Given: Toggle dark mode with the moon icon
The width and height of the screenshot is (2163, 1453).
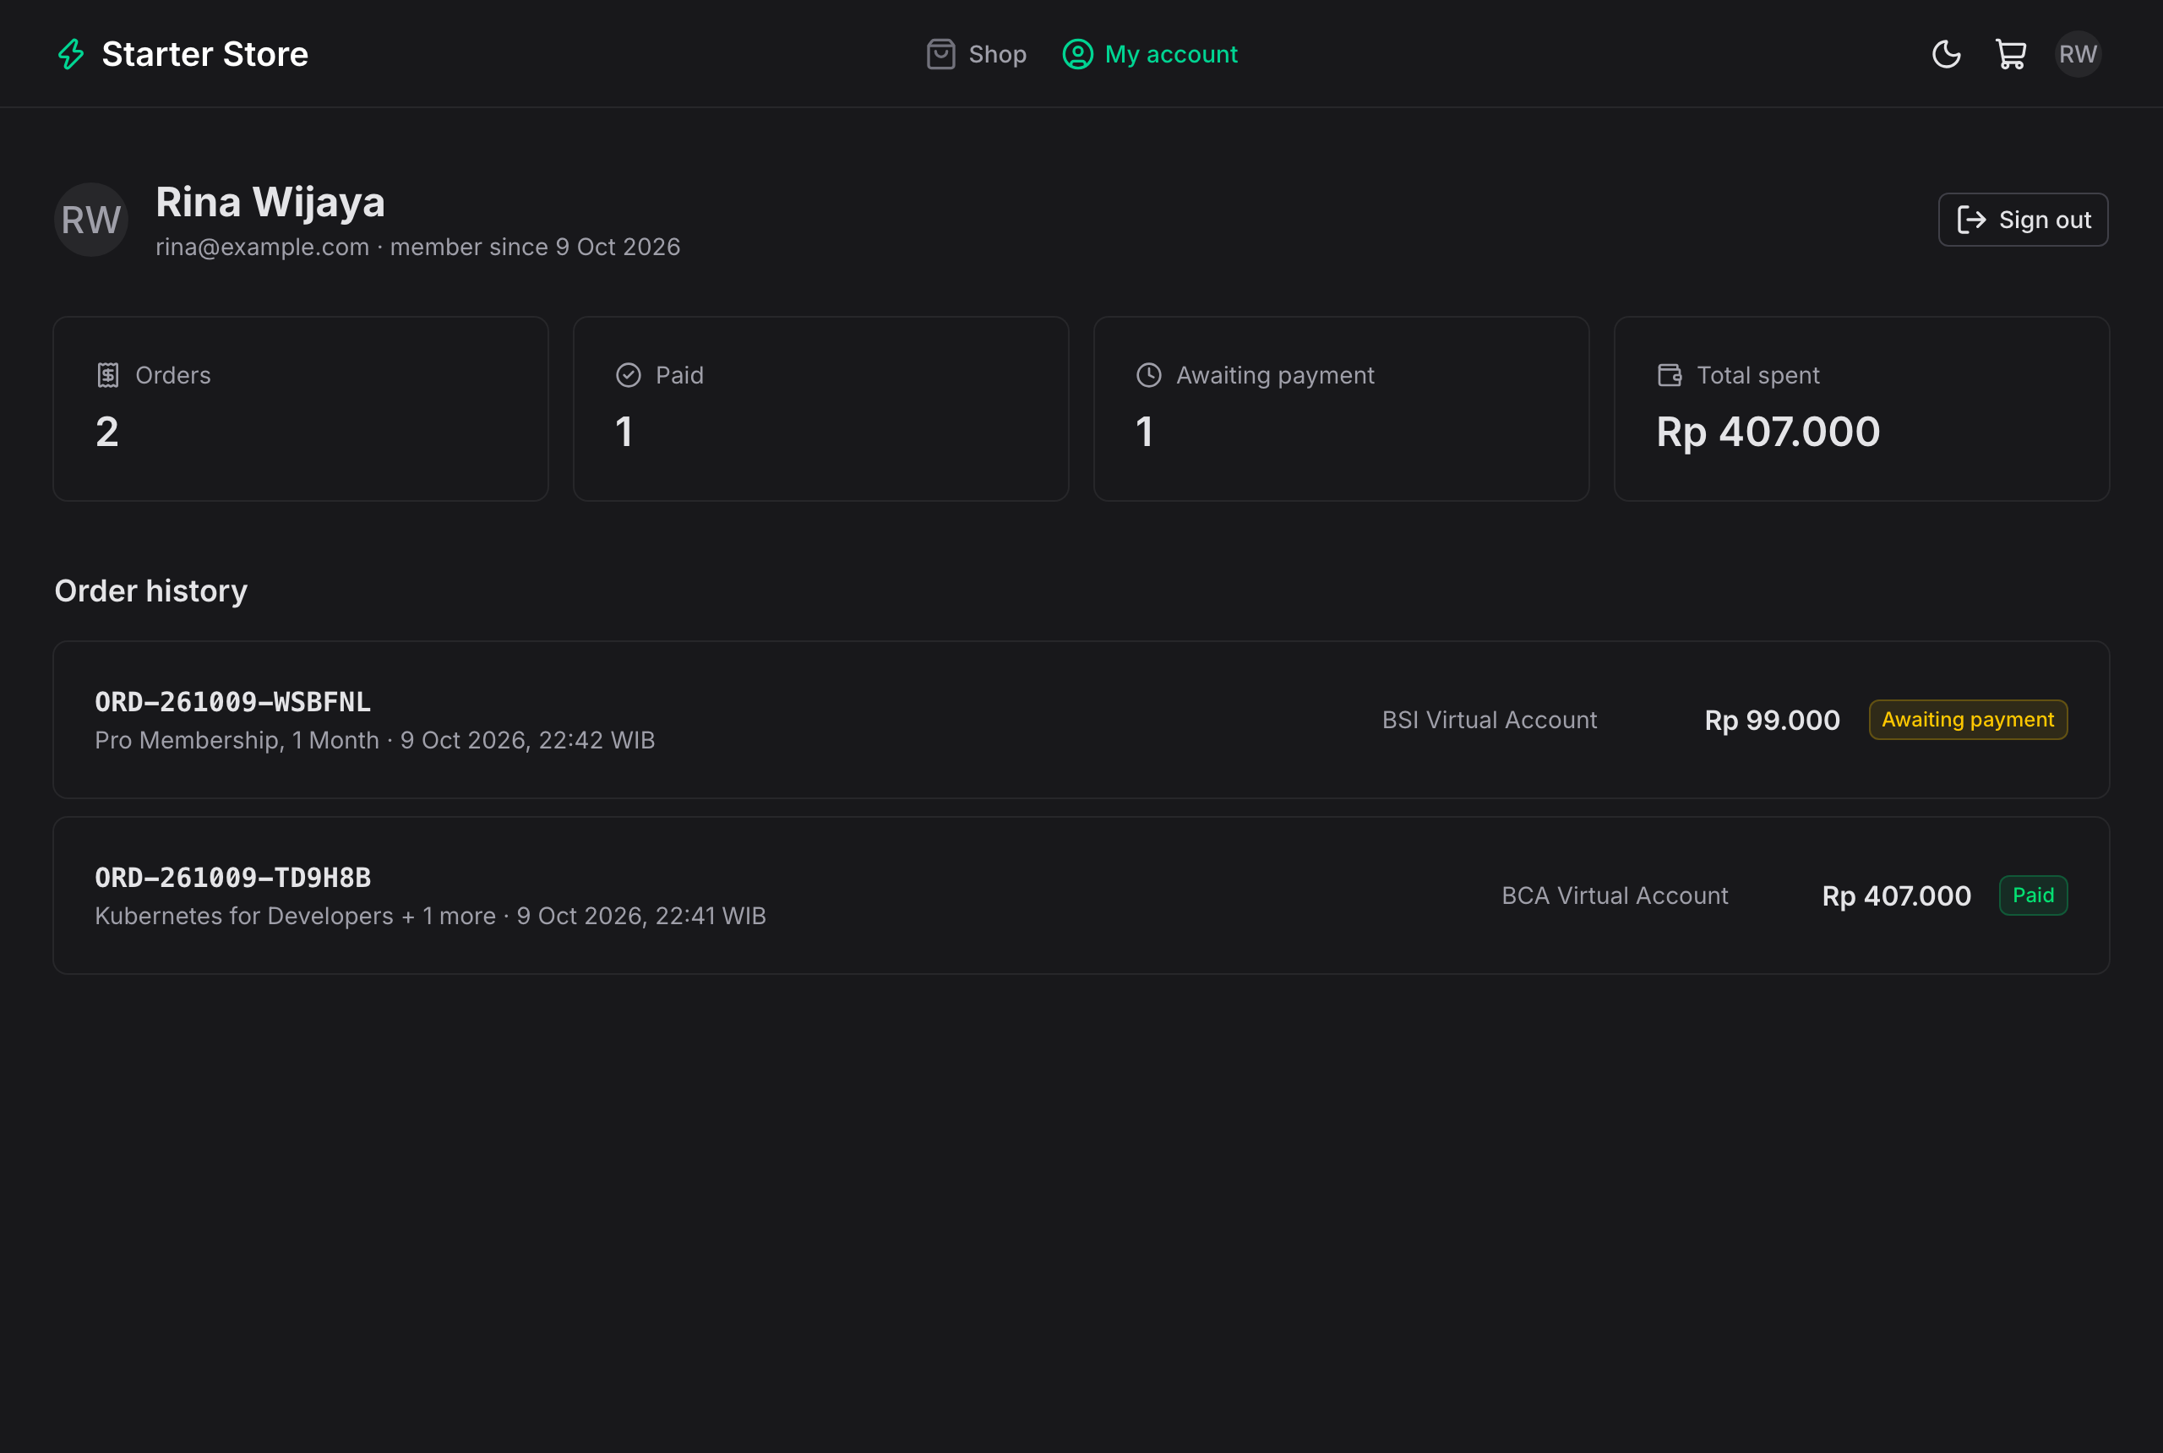Looking at the screenshot, I should pyautogui.click(x=1946, y=54).
